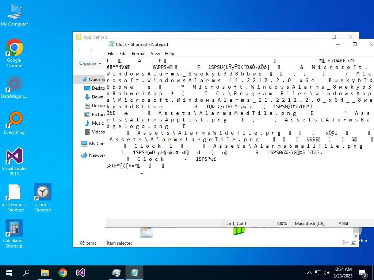Open Notepad File menu

click(x=111, y=54)
